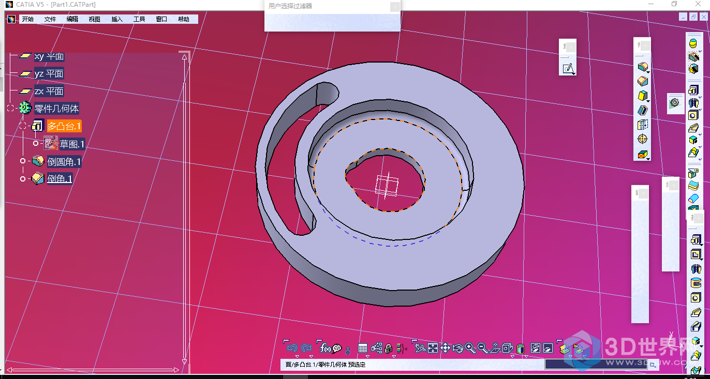The width and height of the screenshot is (710, 379).
Task: Click the Hide/Show icon
Action: (x=536, y=348)
